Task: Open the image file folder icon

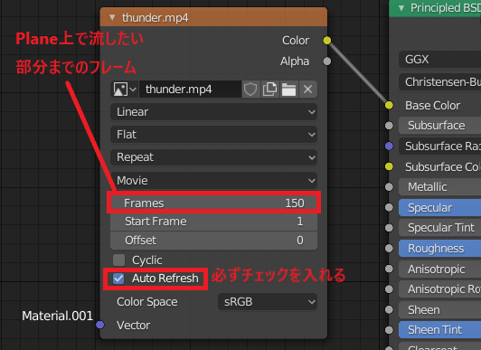Action: 288,90
